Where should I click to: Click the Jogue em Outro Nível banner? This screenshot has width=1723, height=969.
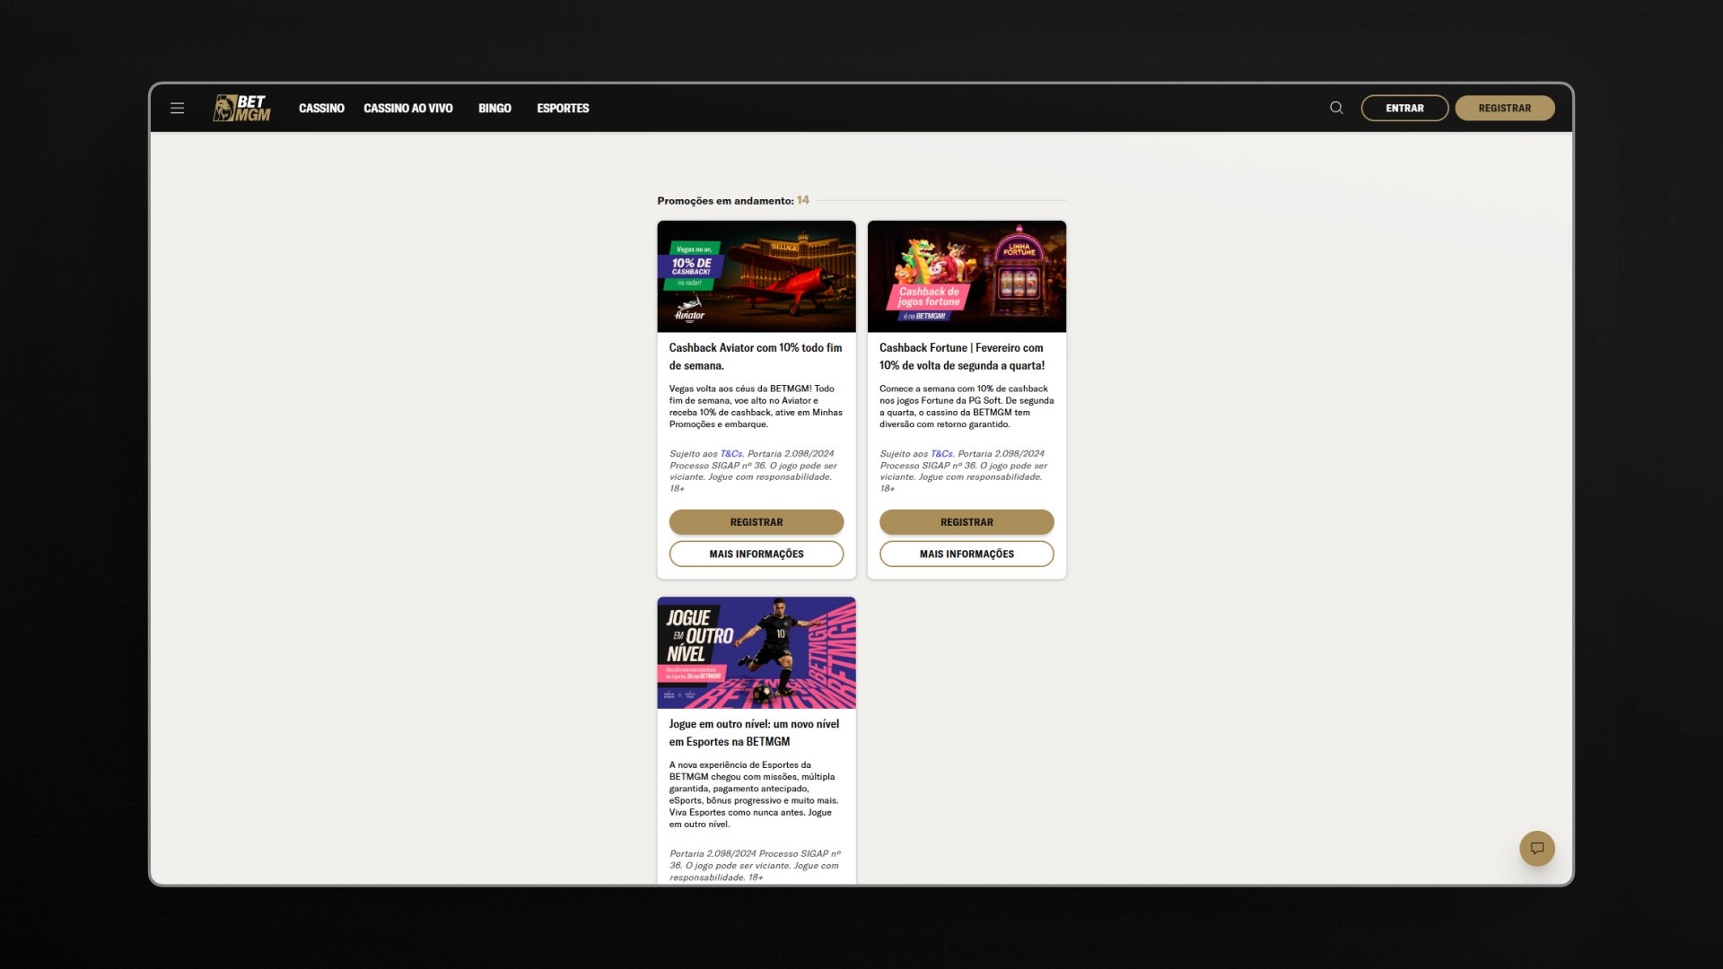coord(756,652)
